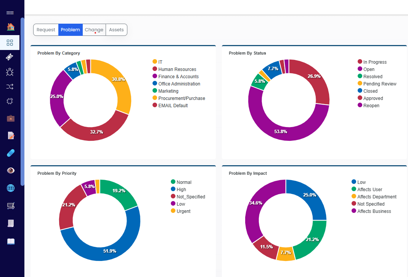Image resolution: width=408 pixels, height=277 pixels.
Task: Toggle Not_Specified priority legend item
Action: [x=188, y=197]
